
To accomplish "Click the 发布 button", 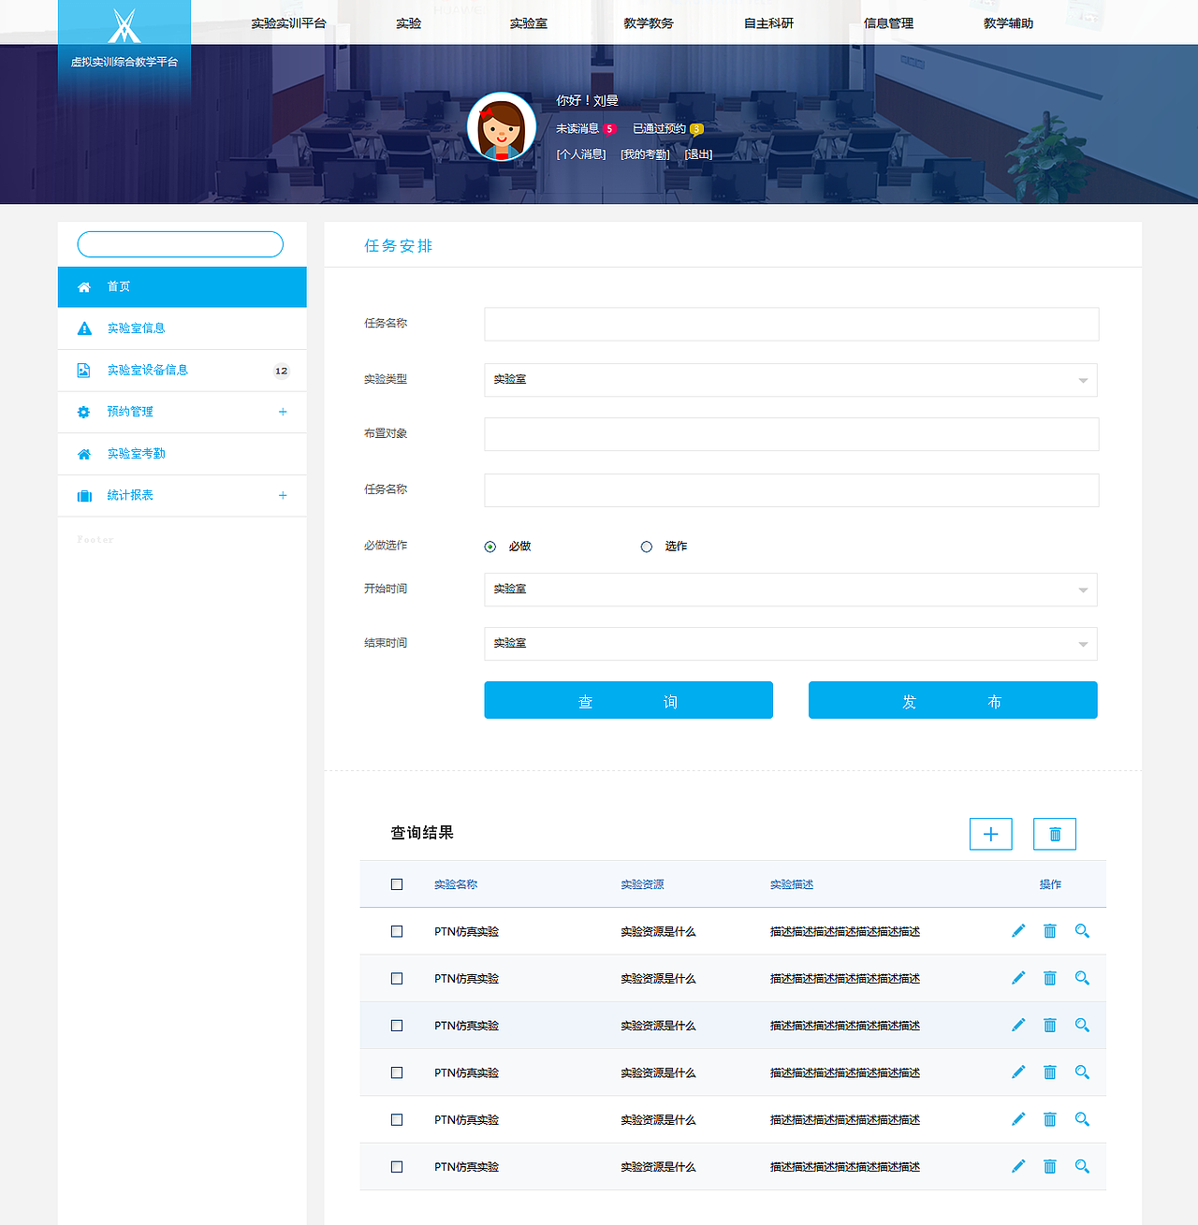I will coord(953,700).
